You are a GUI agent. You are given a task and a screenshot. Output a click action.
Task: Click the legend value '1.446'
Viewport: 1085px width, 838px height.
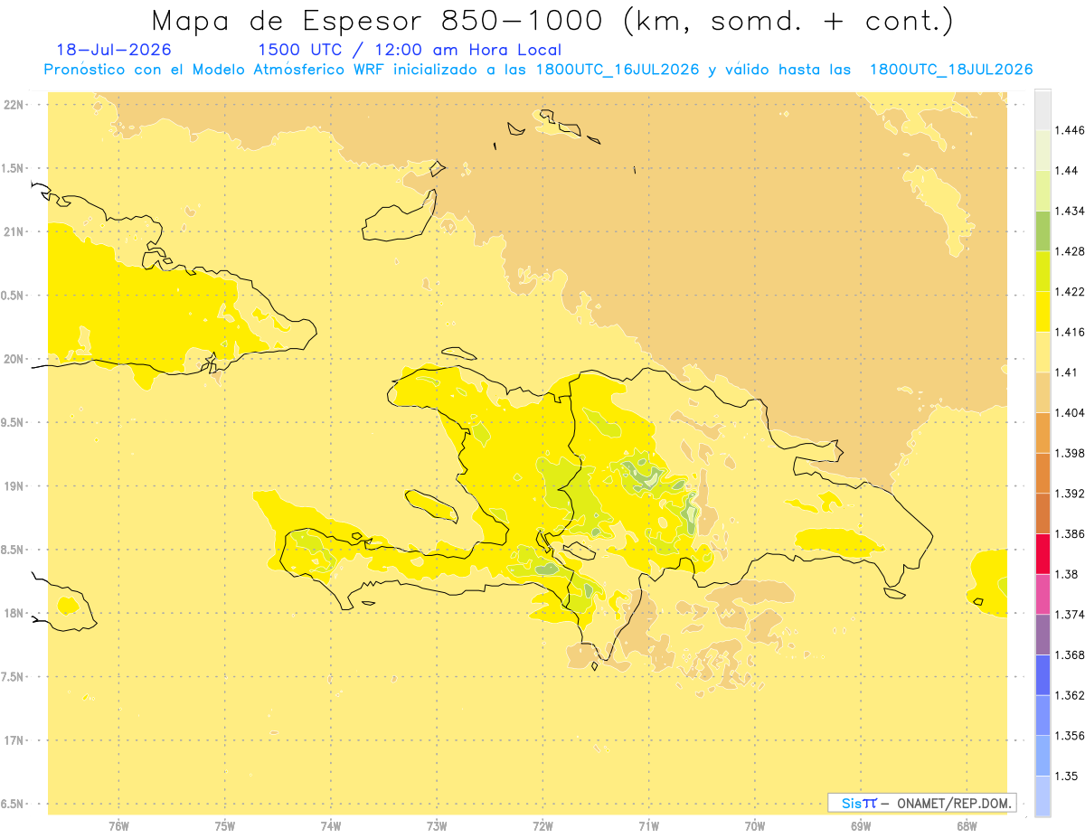click(1070, 130)
